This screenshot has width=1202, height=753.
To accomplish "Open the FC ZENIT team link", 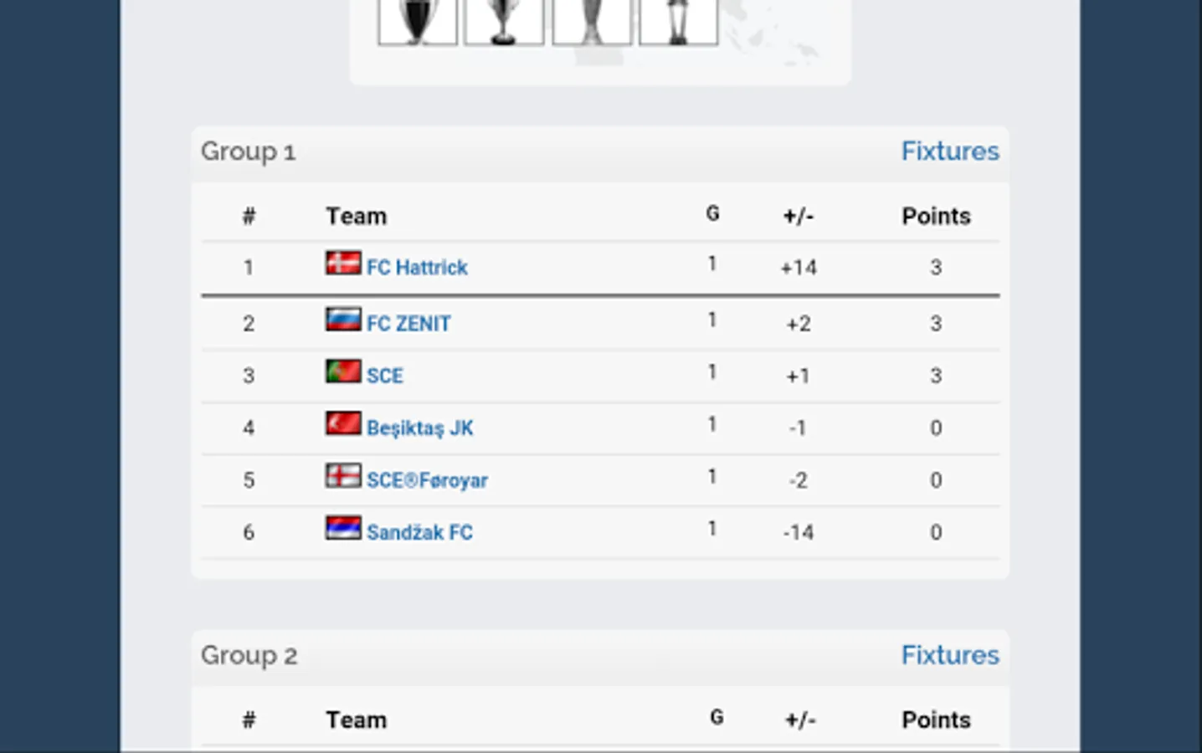I will pos(408,324).
